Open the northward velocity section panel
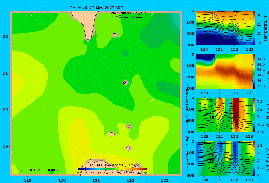 [x=224, y=115]
